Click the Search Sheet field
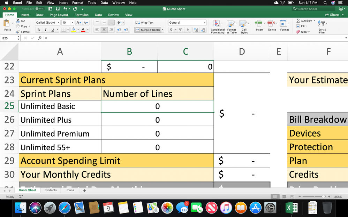The width and height of the screenshot is (348, 217). tap(313, 9)
